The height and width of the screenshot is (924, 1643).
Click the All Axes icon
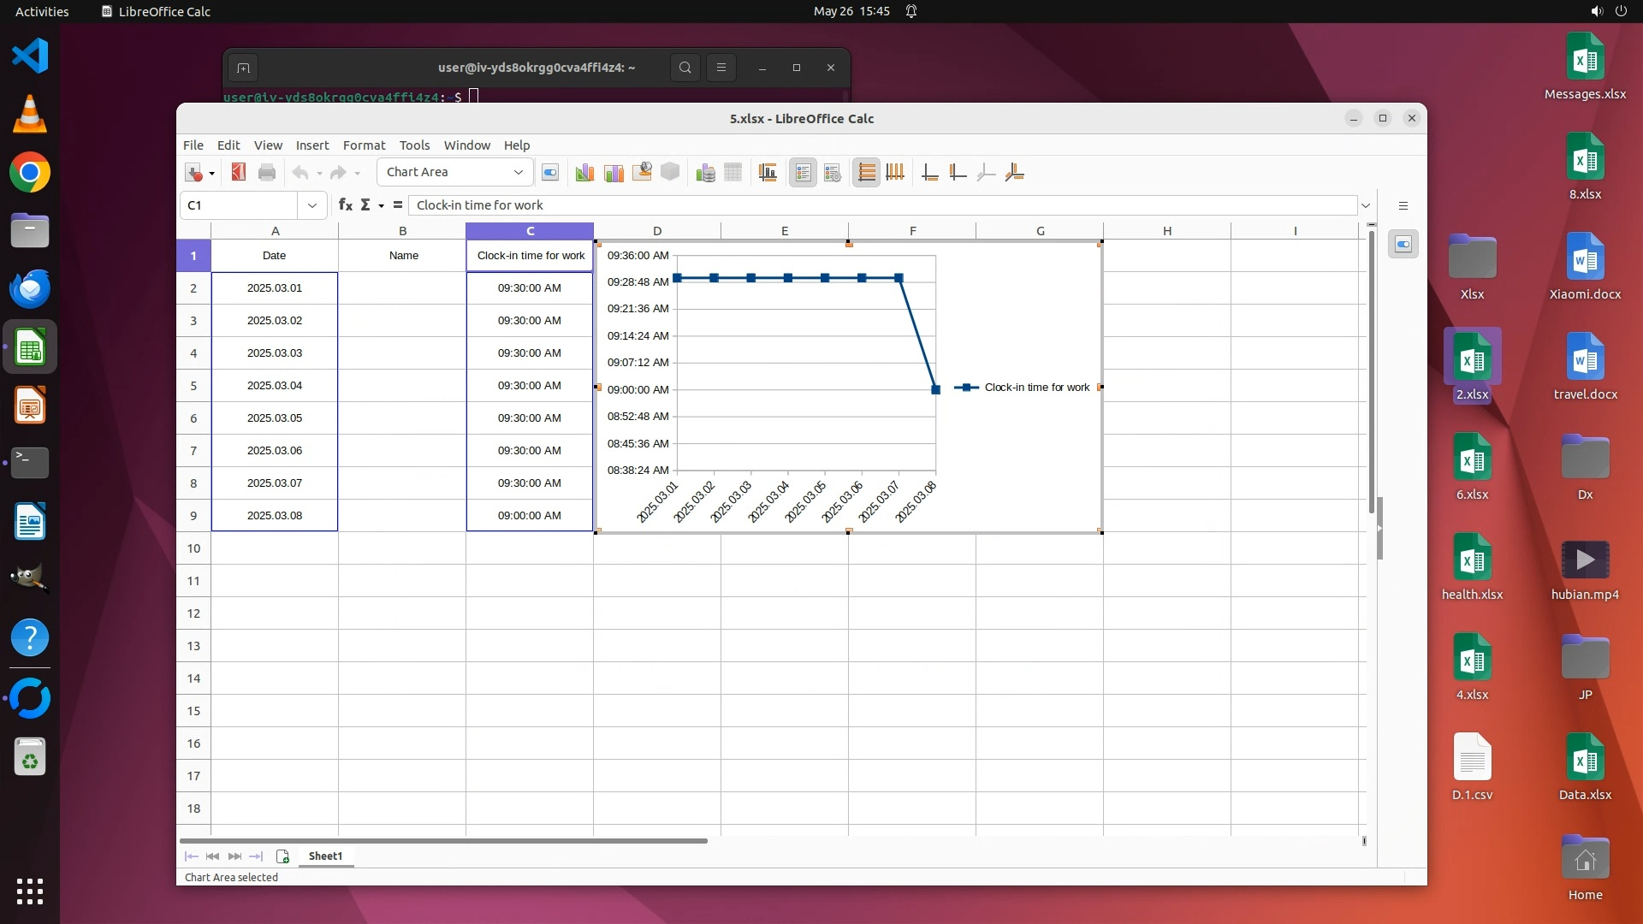[1014, 173]
